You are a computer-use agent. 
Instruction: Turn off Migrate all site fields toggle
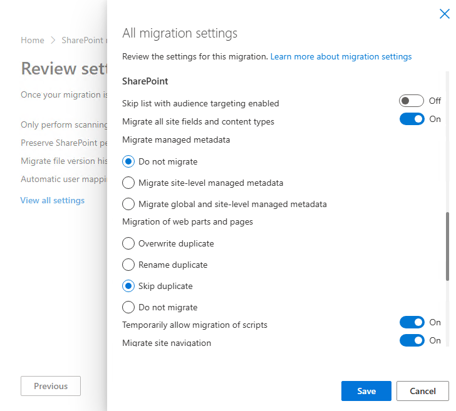pos(412,119)
